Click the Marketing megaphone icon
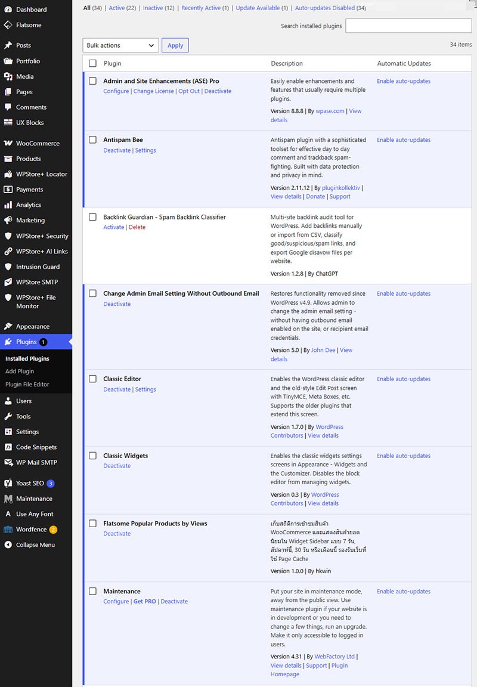This screenshot has width=477, height=687. click(x=8, y=220)
